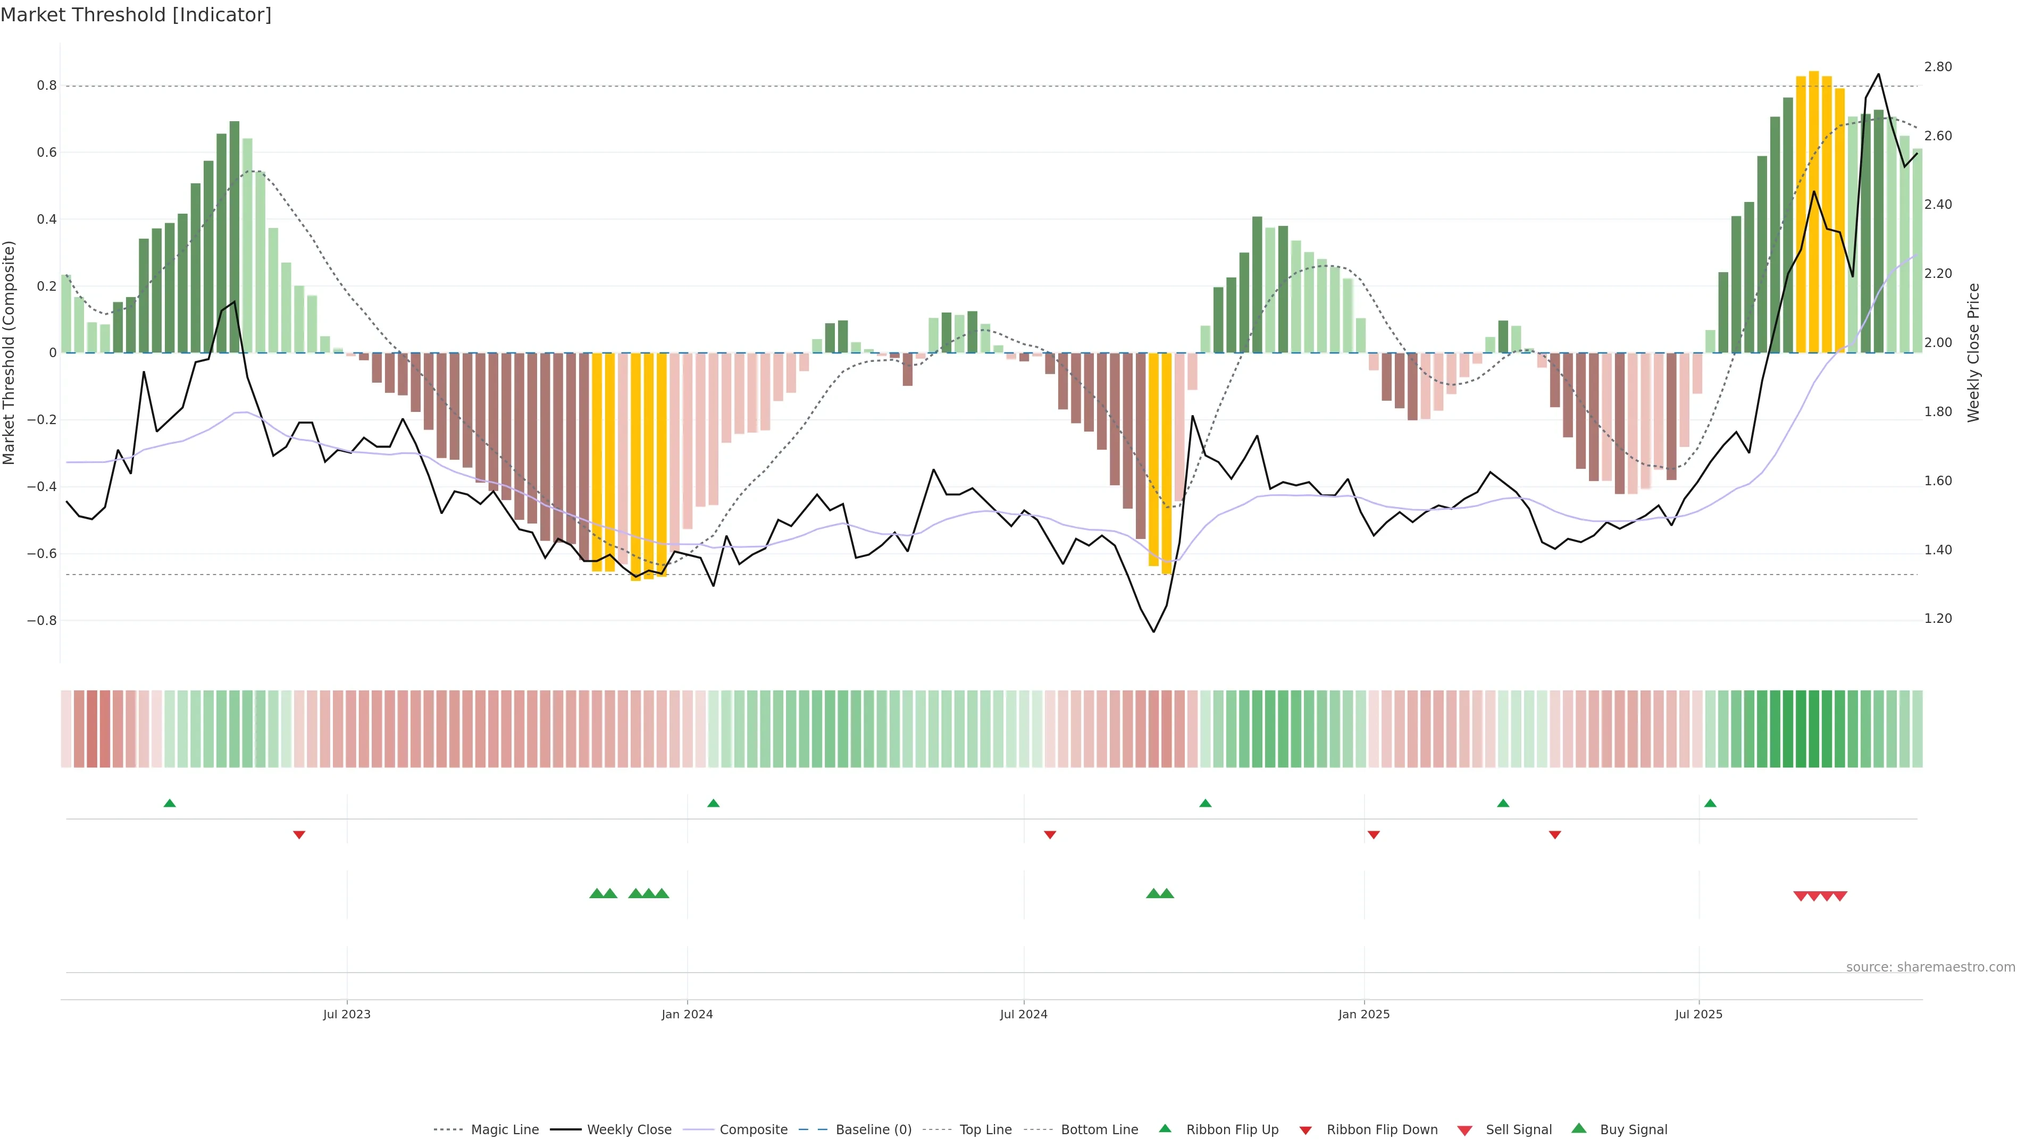Click Ribbon Flip Down legend triangle icon
This screenshot has height=1148, width=2042.
point(1305,1130)
